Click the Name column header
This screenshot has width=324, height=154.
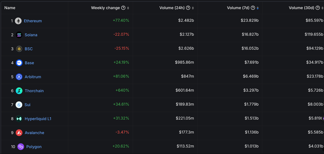(x=10, y=8)
